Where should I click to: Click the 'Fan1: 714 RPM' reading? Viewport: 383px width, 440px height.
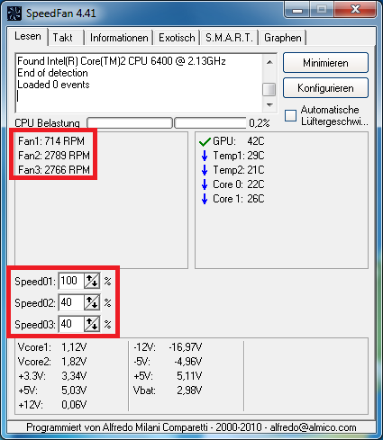[51, 141]
